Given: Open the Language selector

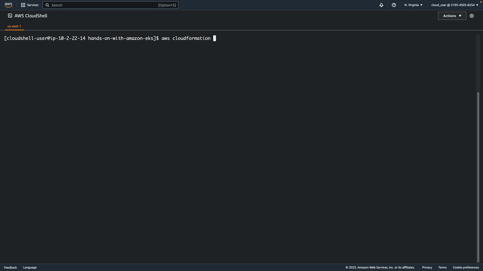Looking at the screenshot, I should [x=30, y=267].
